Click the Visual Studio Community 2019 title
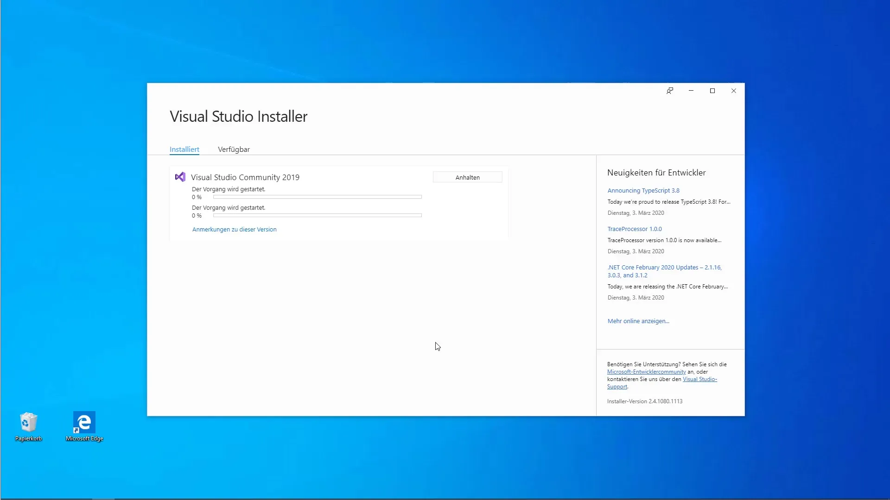The width and height of the screenshot is (890, 500). point(245,177)
